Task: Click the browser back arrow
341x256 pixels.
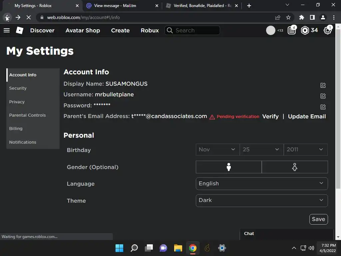Action: click(7, 17)
